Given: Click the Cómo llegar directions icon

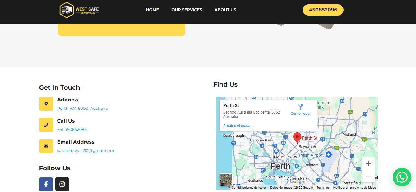Looking at the screenshot, I should (x=300, y=107).
